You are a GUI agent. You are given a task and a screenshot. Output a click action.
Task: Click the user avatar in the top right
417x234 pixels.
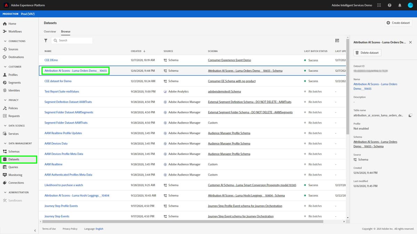point(410,5)
